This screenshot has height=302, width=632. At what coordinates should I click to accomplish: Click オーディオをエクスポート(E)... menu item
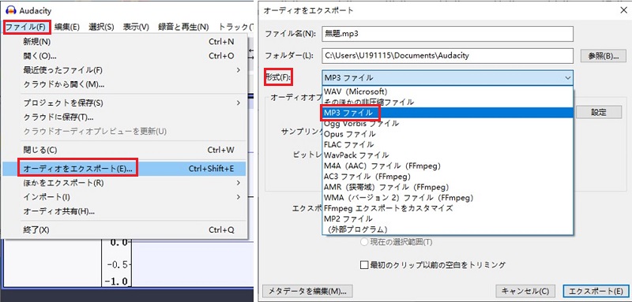click(x=124, y=169)
